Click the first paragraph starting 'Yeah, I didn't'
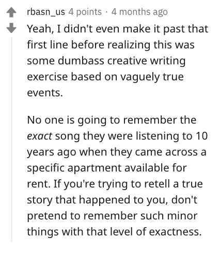The image size is (220, 256). 118,61
